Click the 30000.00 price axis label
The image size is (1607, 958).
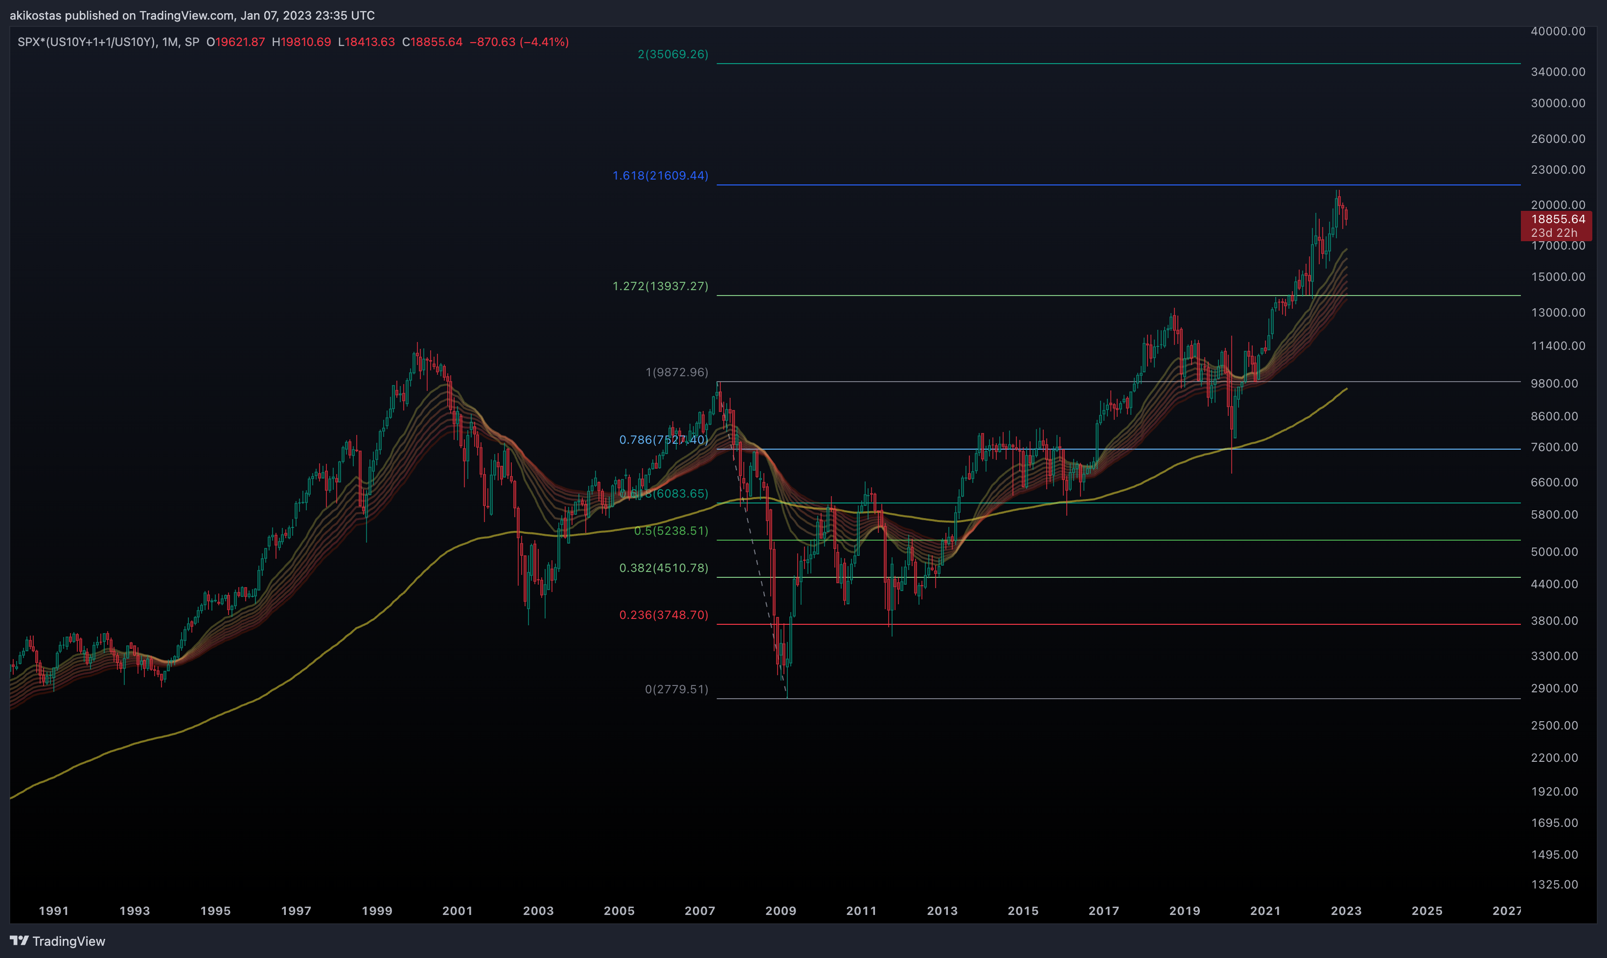[x=1558, y=103]
